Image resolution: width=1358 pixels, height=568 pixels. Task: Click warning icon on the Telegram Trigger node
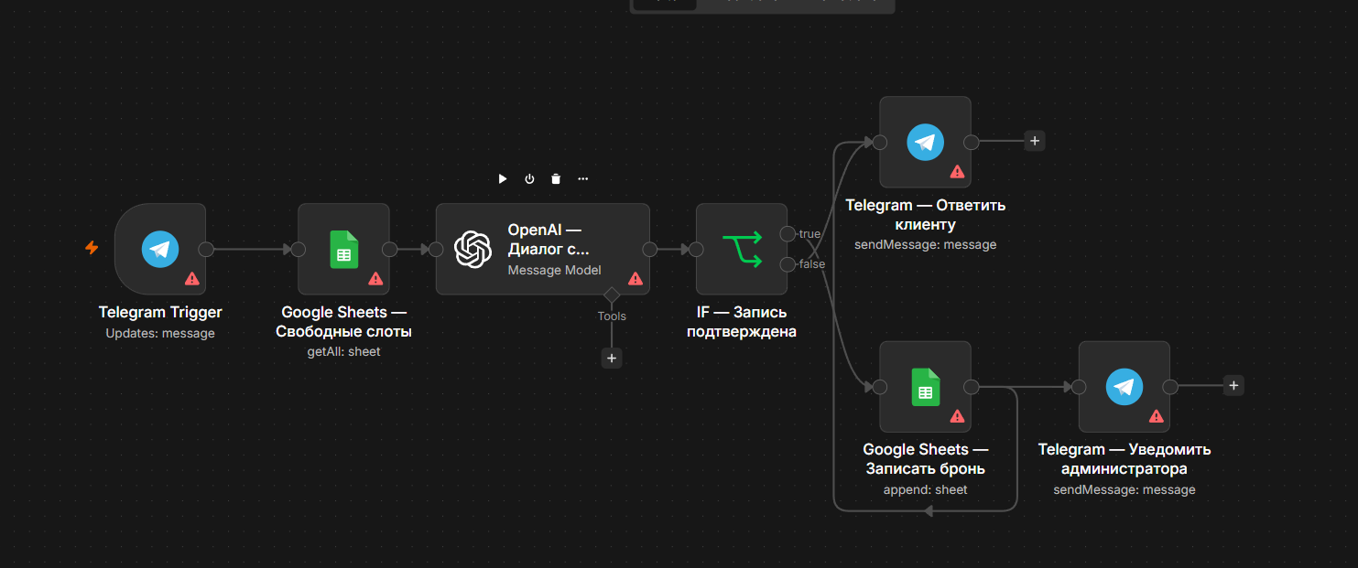click(192, 279)
